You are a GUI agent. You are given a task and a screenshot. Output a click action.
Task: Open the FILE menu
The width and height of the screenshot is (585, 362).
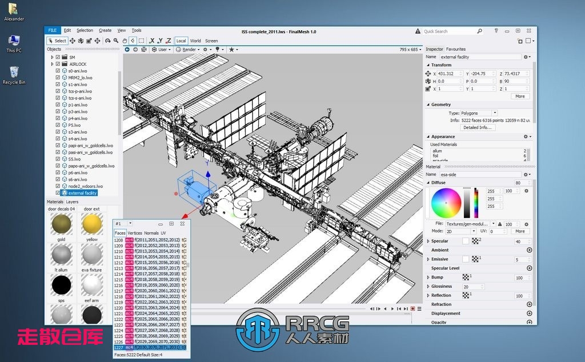click(53, 30)
